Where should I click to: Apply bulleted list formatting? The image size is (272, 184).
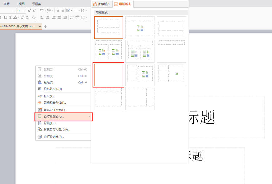[41, 11]
